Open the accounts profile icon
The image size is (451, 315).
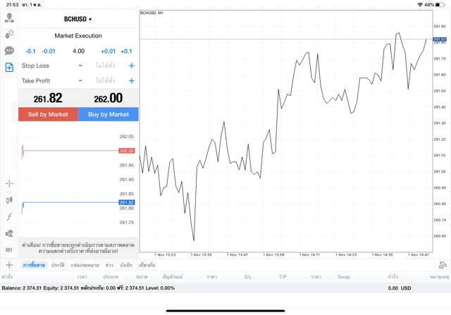9,18
